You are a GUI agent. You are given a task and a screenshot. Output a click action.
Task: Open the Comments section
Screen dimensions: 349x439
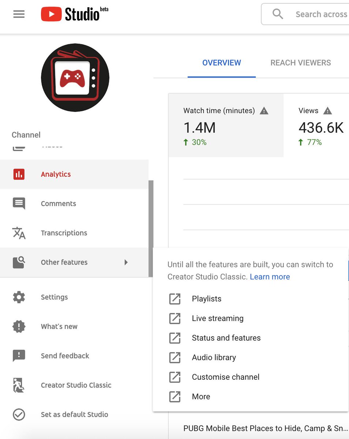pyautogui.click(x=74, y=203)
